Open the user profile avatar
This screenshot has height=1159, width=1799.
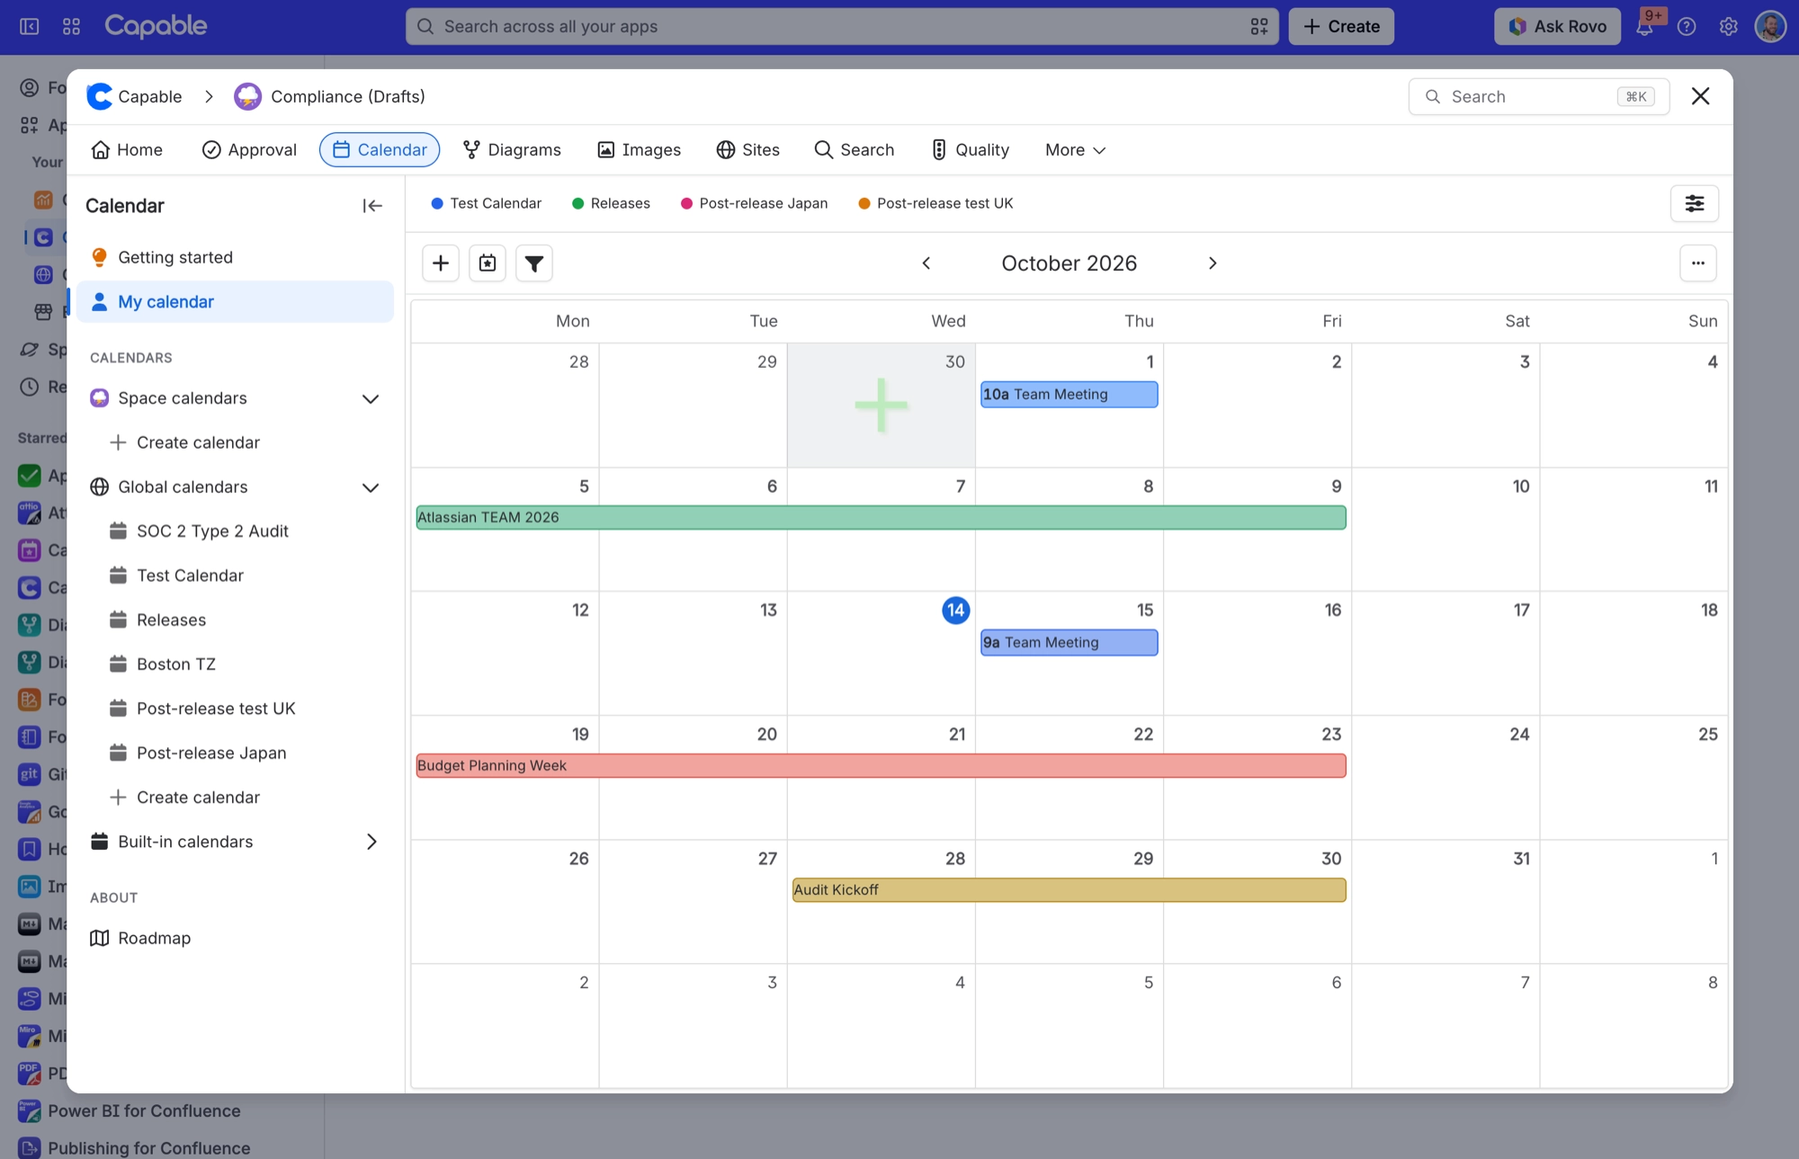point(1770,27)
